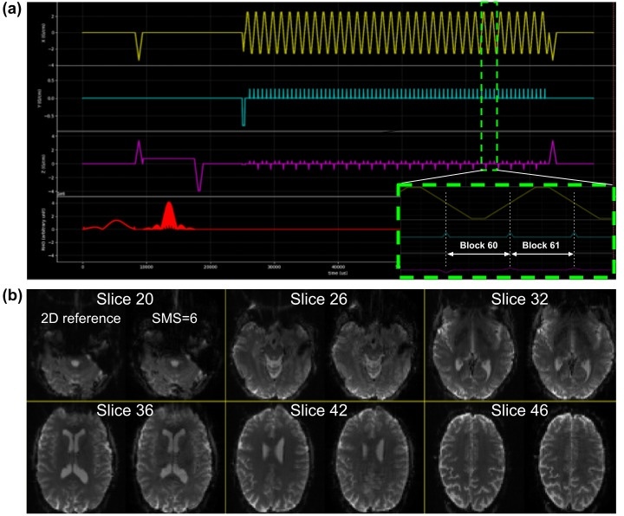Click the Block 60 label in the inset

478,246
